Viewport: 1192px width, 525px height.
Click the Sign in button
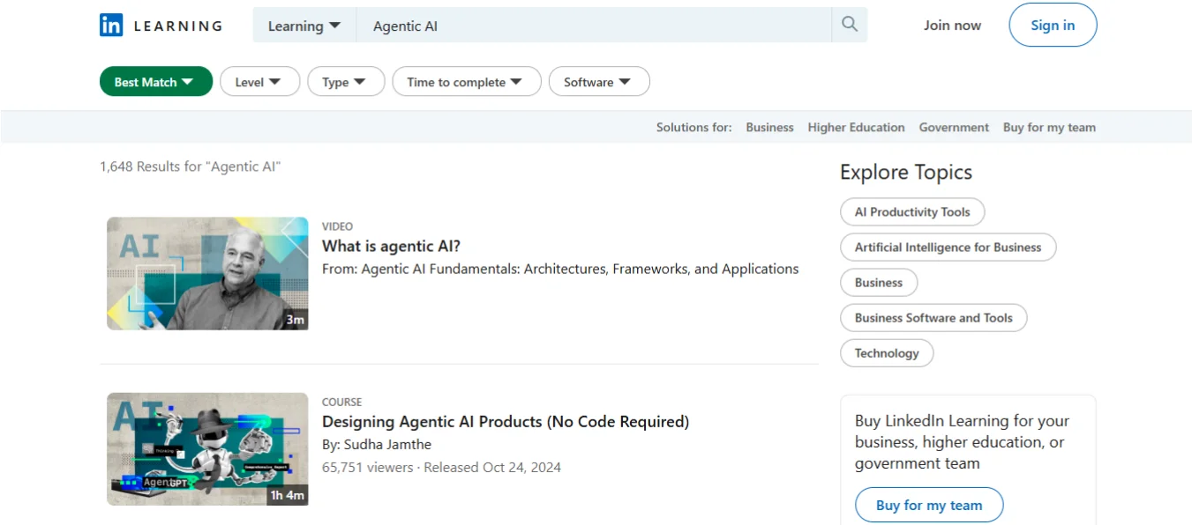click(1053, 25)
